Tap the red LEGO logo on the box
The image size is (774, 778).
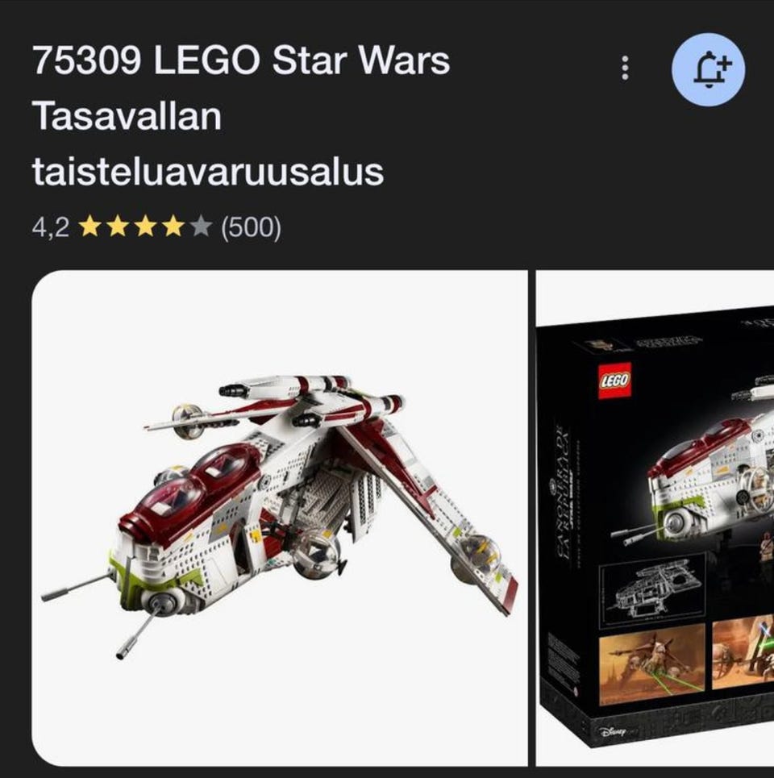pos(614,380)
